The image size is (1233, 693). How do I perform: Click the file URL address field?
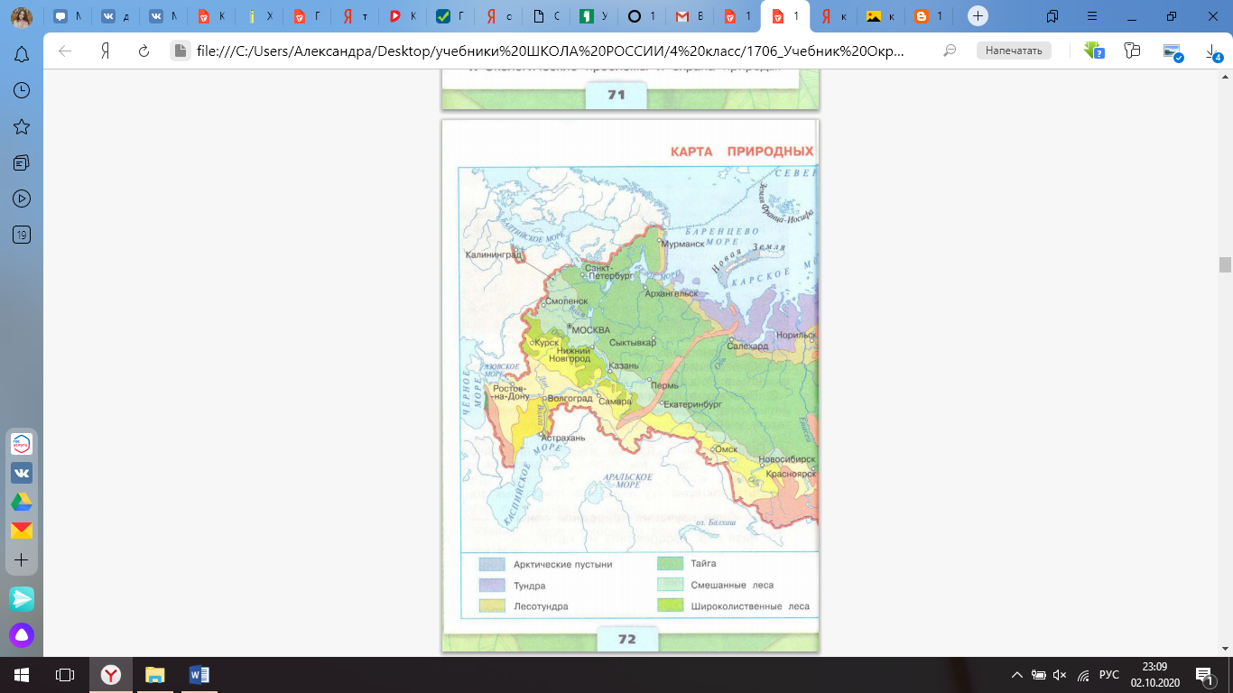(551, 51)
